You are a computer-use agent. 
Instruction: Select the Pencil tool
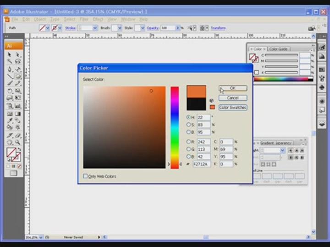(18, 83)
